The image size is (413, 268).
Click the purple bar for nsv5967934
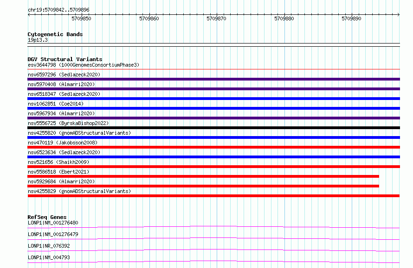[x=213, y=118]
